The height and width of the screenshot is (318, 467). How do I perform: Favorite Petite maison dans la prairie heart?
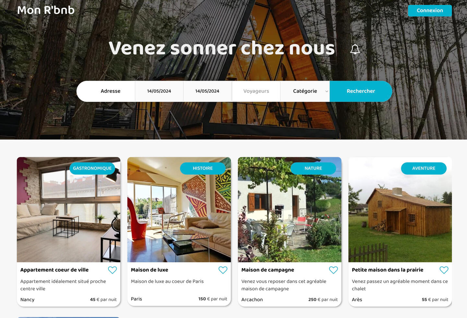(444, 270)
